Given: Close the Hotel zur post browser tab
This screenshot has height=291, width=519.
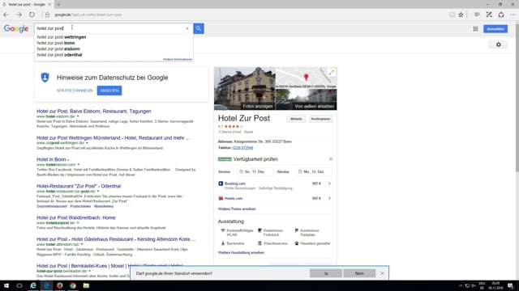Looking at the screenshot, I should [x=49, y=4].
